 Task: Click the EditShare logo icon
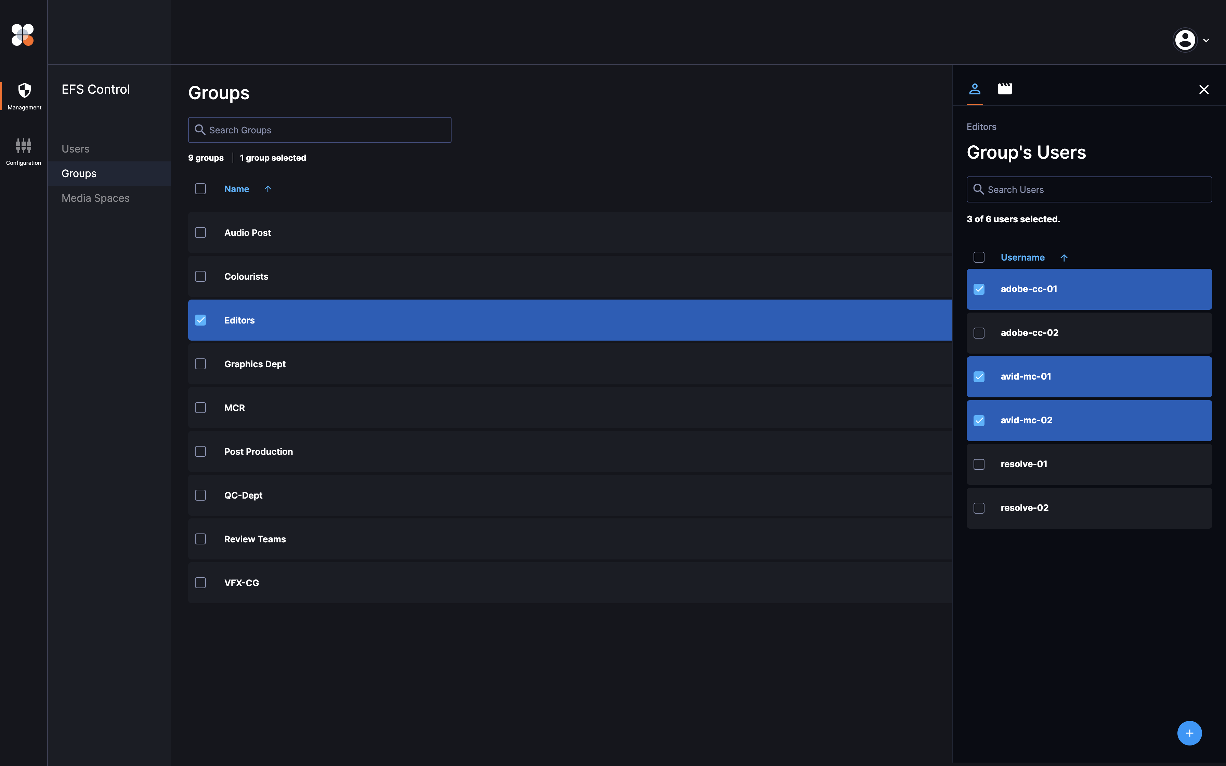23,35
